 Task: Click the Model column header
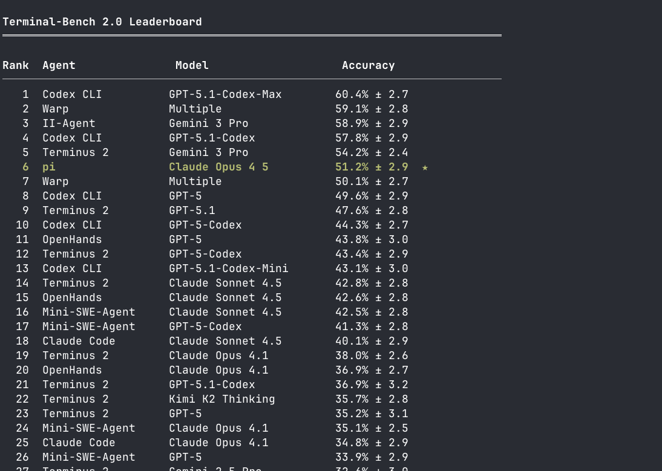coord(192,65)
